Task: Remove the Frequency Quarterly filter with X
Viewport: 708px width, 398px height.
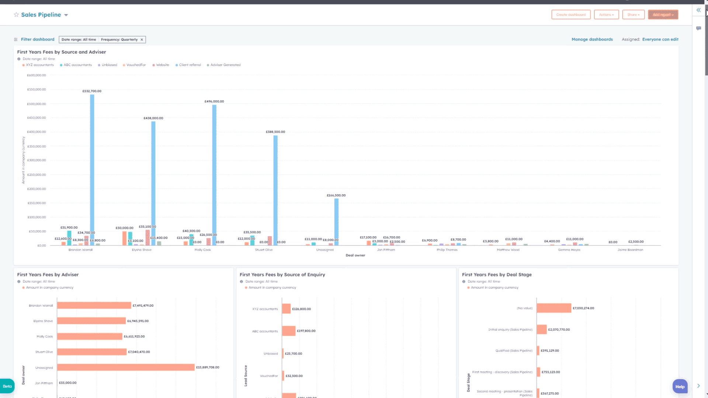Action: (x=142, y=39)
